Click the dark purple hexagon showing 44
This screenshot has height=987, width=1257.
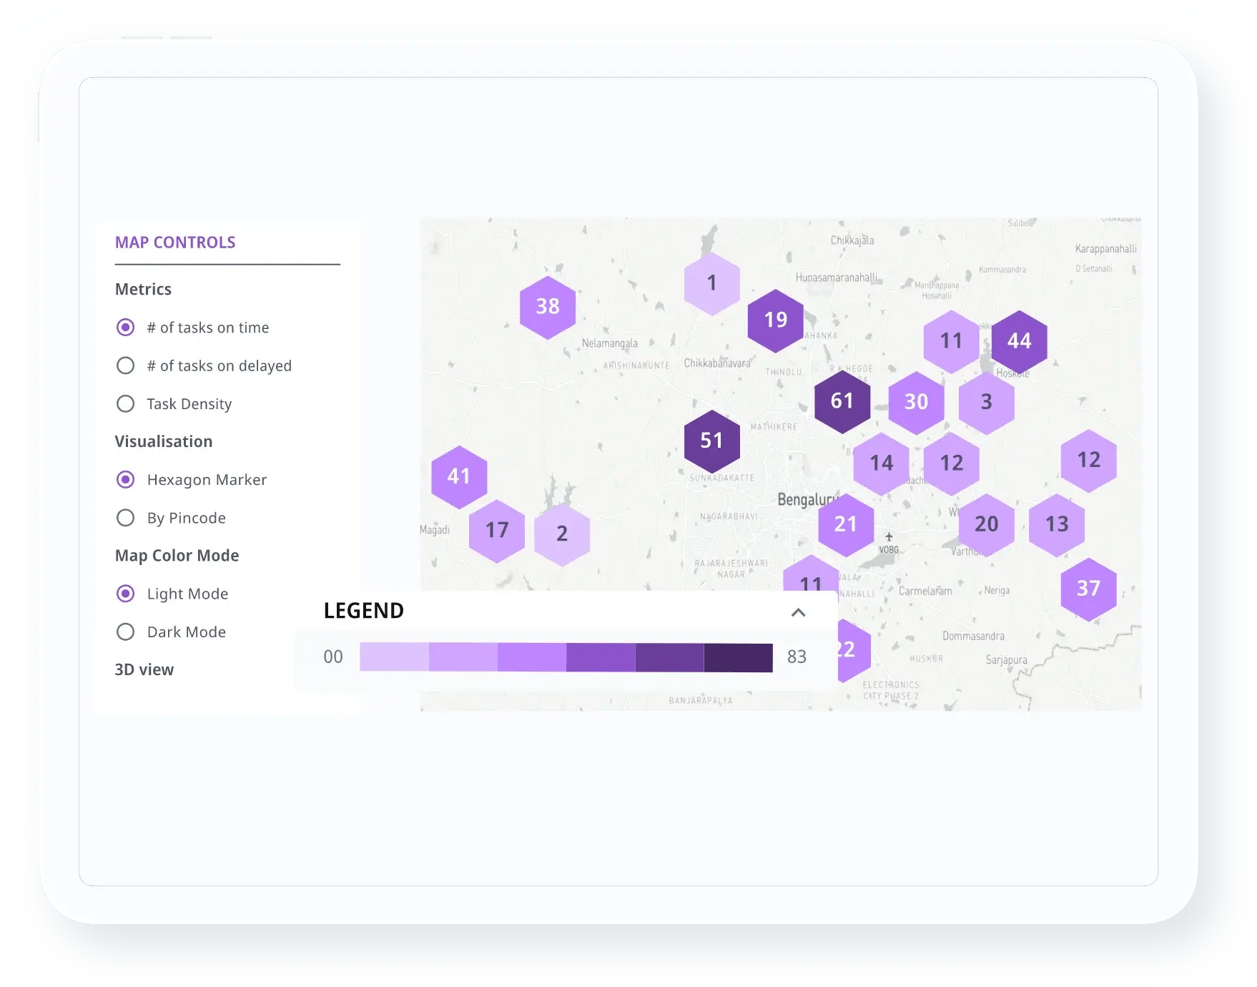tap(1019, 342)
